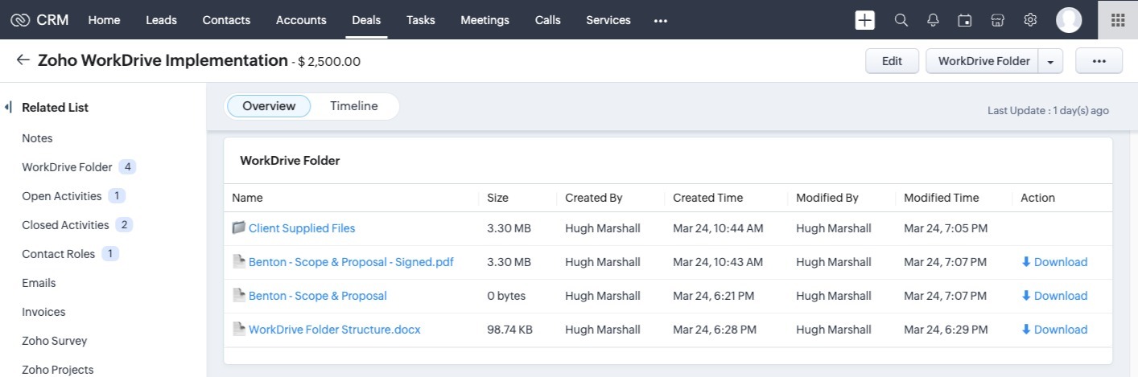Jump to Invoices related list
1138x377 pixels.
tap(43, 312)
